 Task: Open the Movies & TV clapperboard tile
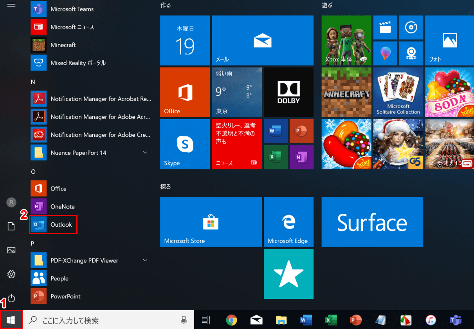pyautogui.click(x=385, y=27)
